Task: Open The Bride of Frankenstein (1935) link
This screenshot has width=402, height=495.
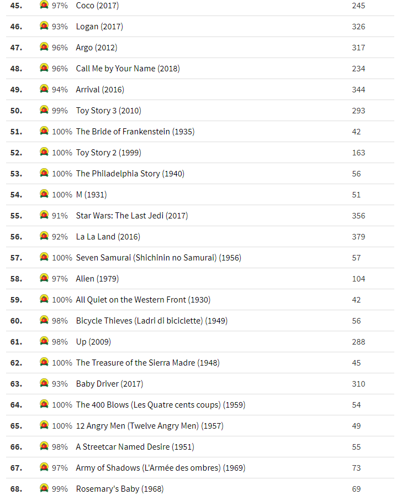Action: (135, 132)
